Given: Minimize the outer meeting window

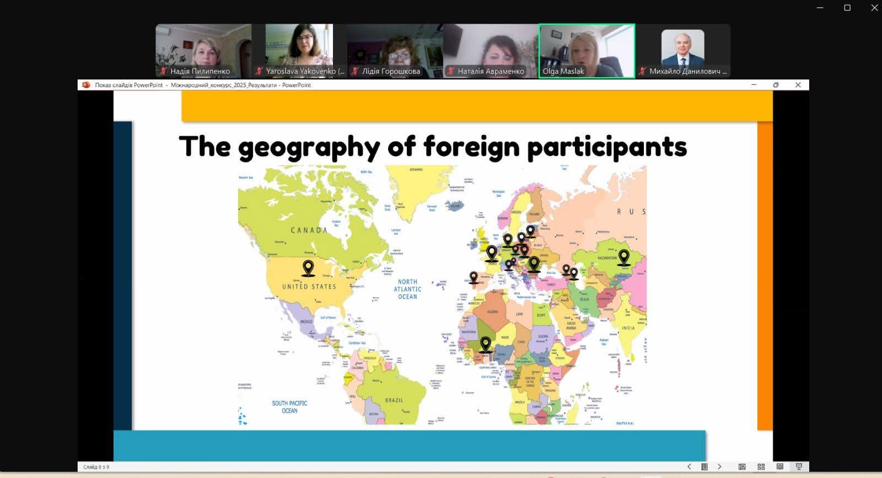Looking at the screenshot, I should [820, 8].
